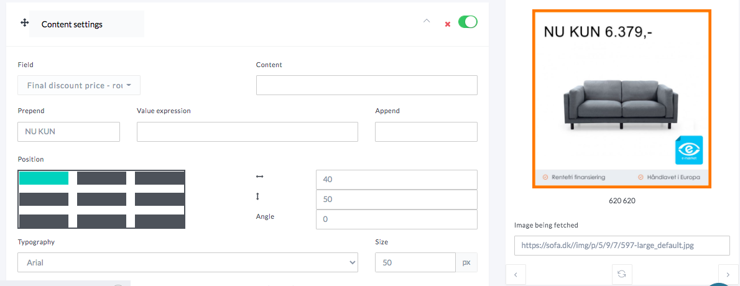Screen dimensions: 740x286
Task: Select the top-right position cell
Action: point(160,178)
